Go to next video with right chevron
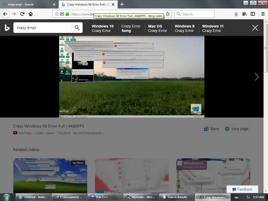Image resolution: width=268 pixels, height=201 pixels. point(257,77)
